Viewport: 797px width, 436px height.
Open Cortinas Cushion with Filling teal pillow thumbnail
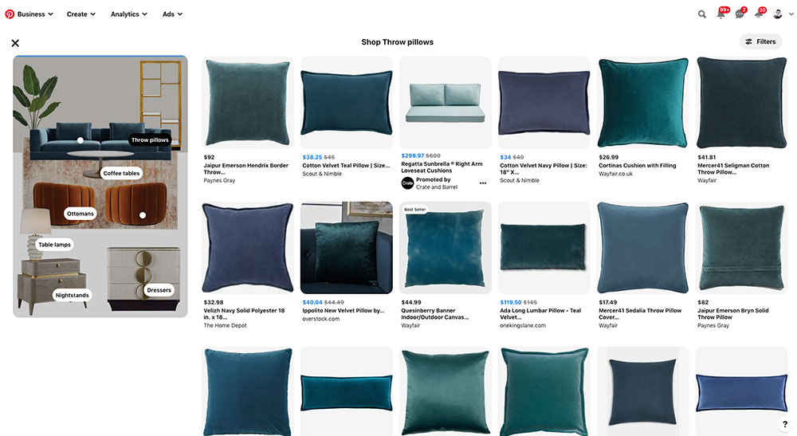tap(643, 103)
